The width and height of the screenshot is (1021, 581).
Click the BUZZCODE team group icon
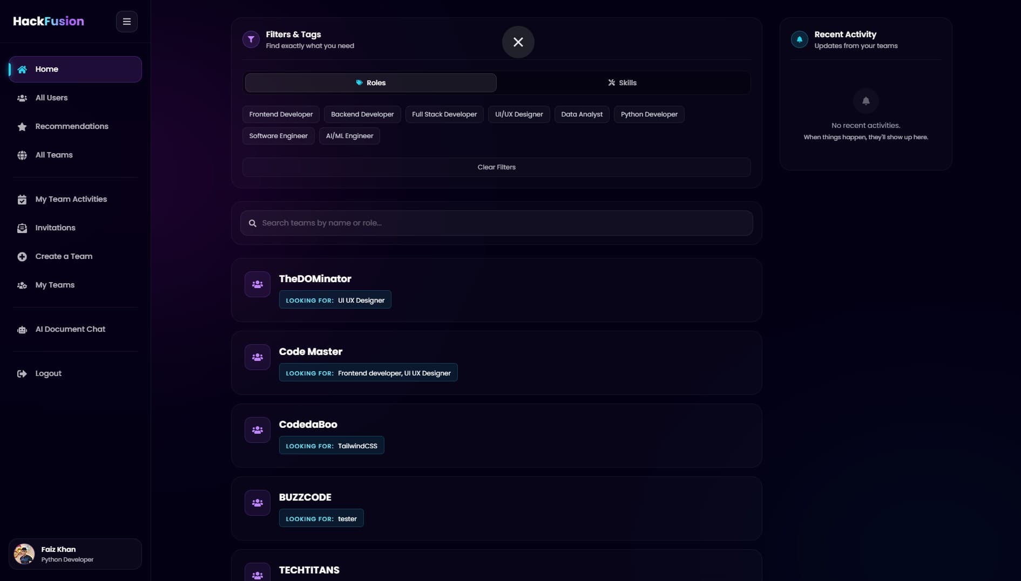pos(258,503)
